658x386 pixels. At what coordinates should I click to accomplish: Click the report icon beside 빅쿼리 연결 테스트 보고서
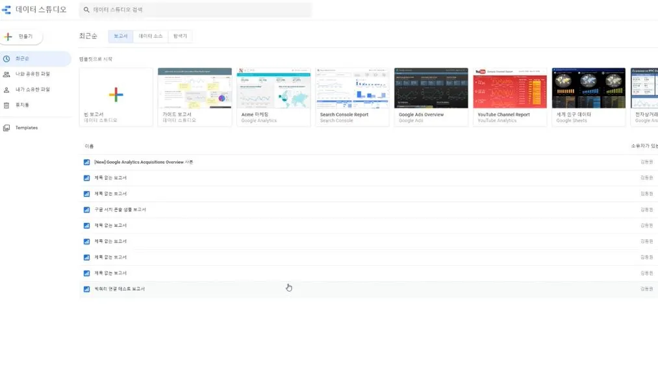[x=86, y=289]
